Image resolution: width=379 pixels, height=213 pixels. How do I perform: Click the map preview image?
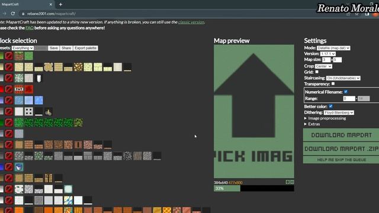point(254,111)
